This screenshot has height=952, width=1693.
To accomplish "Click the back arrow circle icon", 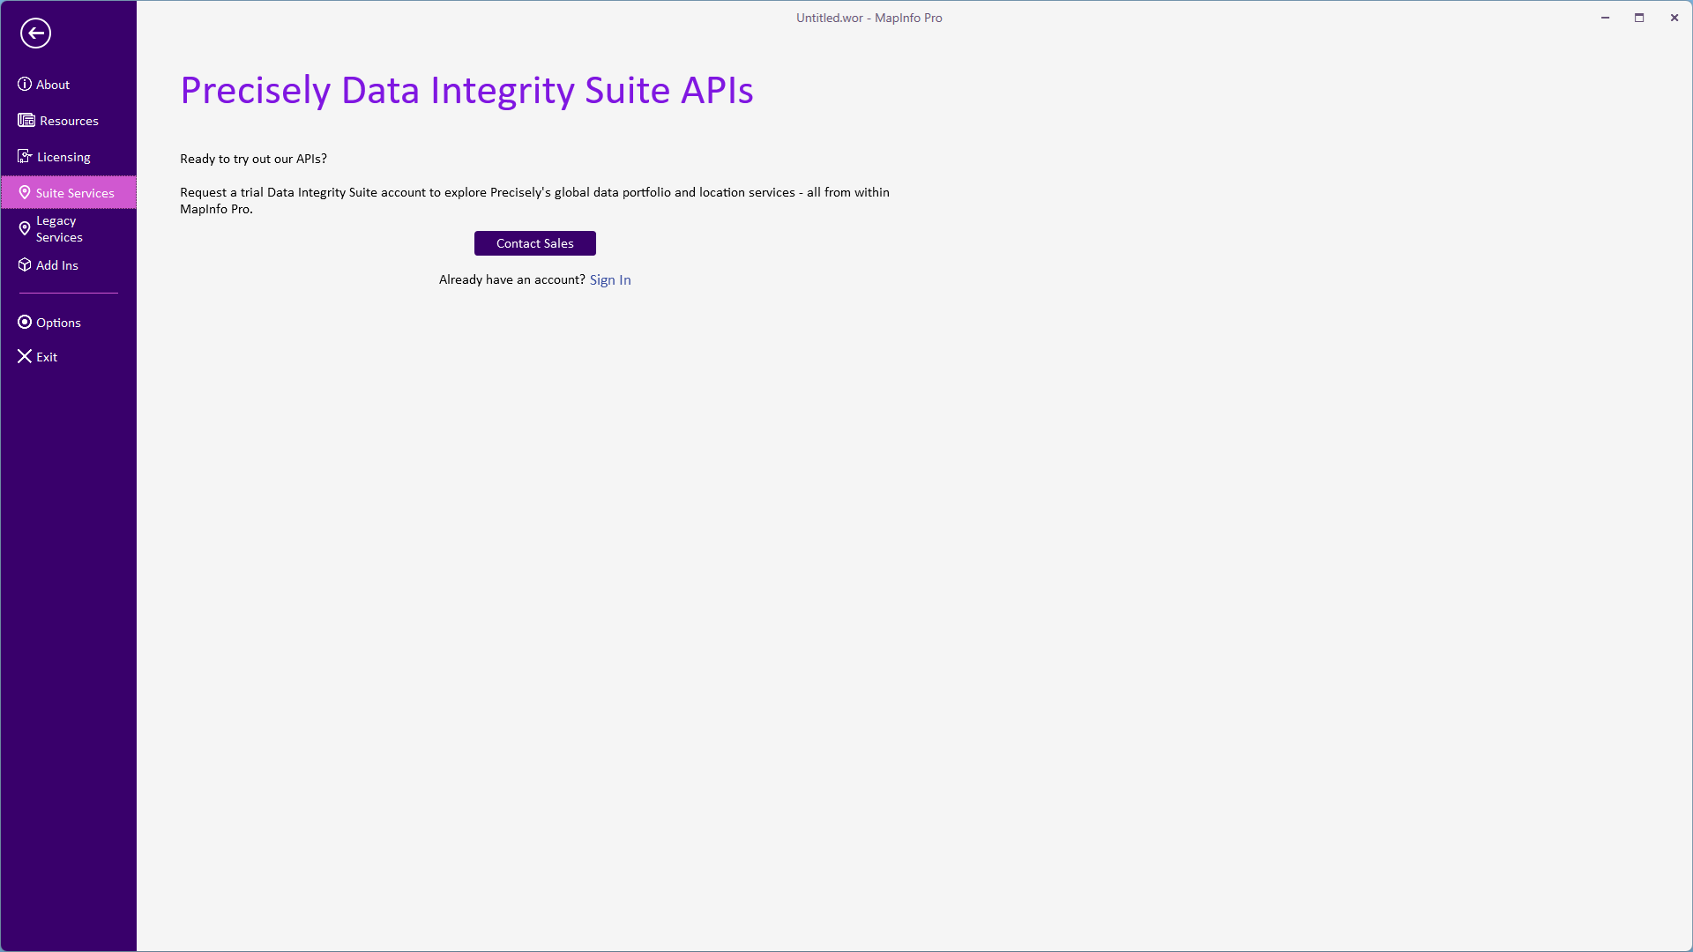I will tap(35, 33).
